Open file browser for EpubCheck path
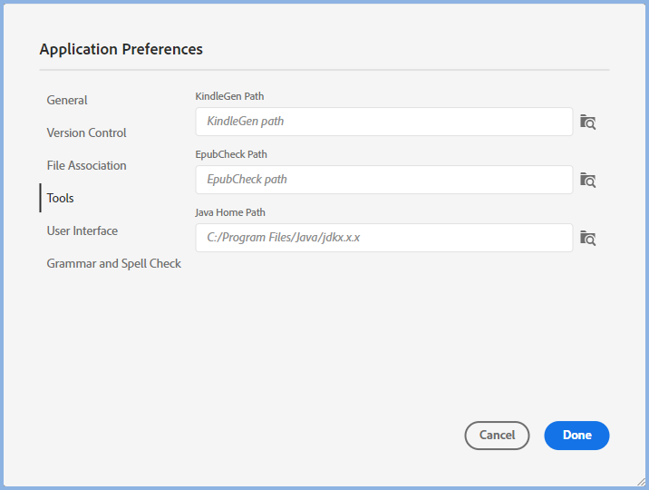The width and height of the screenshot is (649, 490). 588,180
